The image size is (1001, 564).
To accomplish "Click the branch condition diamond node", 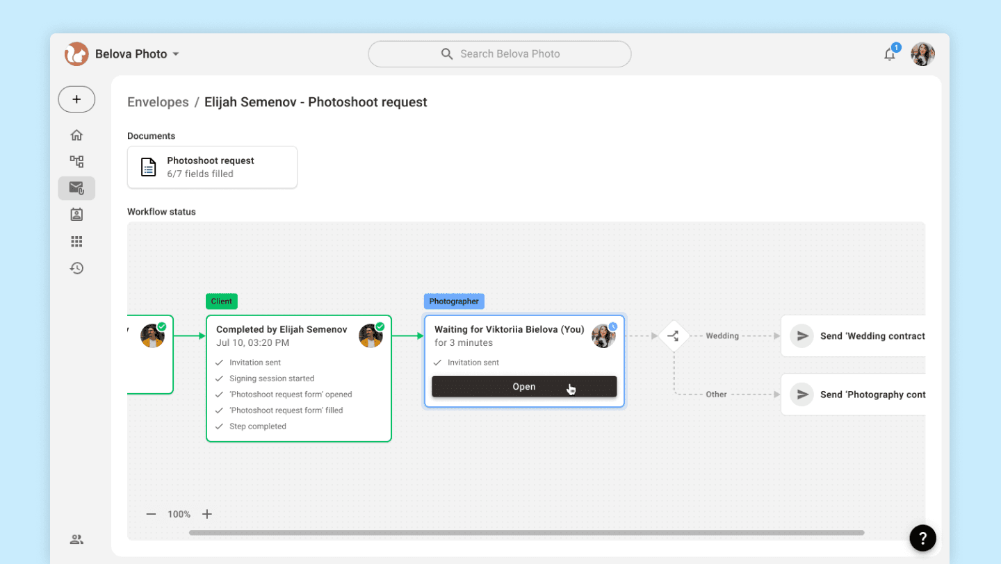I will pos(674,336).
